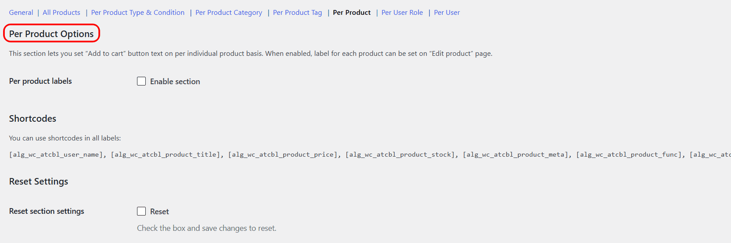Check the Reset checkbox
Viewport: 731px width, 243px height.
pos(141,211)
